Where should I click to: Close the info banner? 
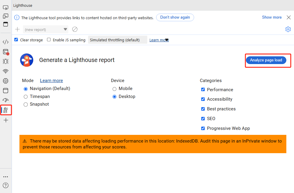point(289,17)
